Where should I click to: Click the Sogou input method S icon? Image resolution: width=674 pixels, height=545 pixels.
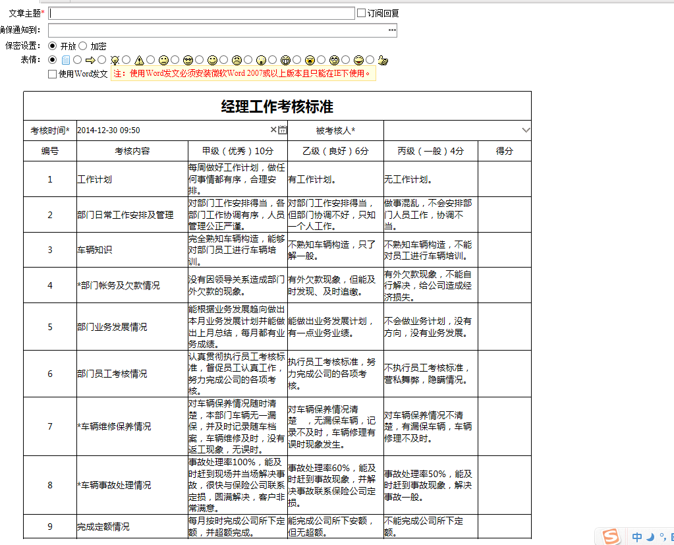coord(611,536)
